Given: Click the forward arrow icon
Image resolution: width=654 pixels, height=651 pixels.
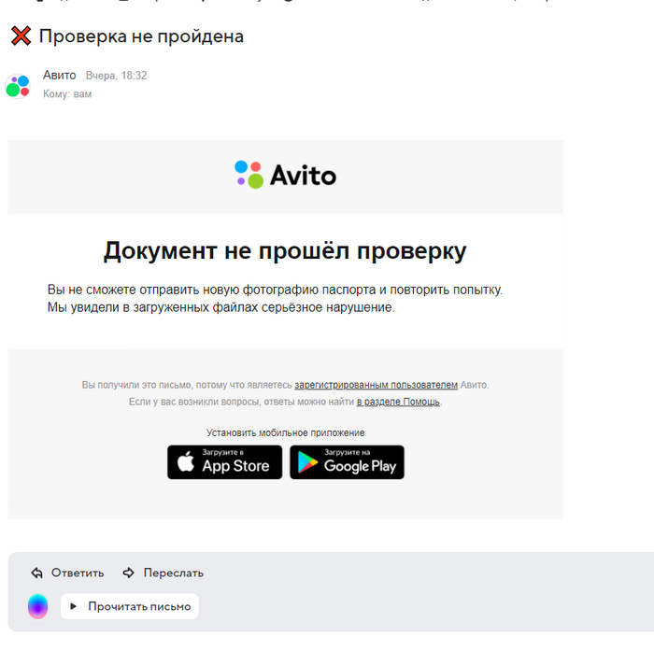Looking at the screenshot, I should [129, 573].
